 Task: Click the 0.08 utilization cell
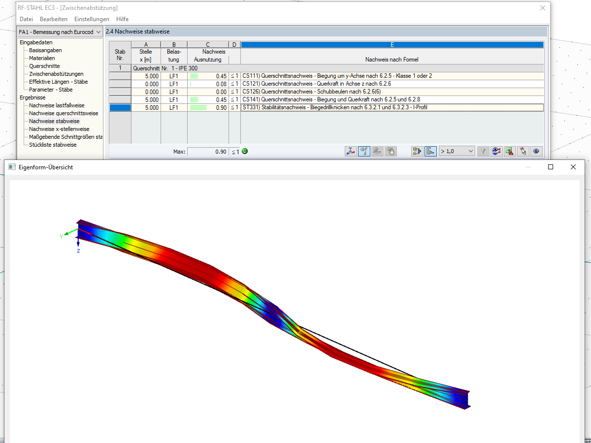[208, 84]
